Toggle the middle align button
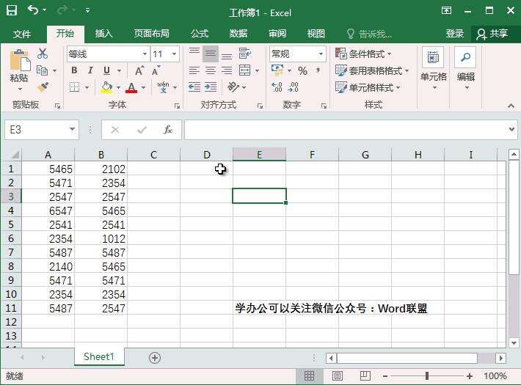The width and height of the screenshot is (521, 385). (211, 54)
